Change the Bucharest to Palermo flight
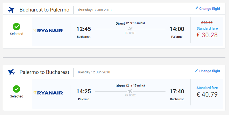Screen dimensions: 229x115 click(x=209, y=8)
